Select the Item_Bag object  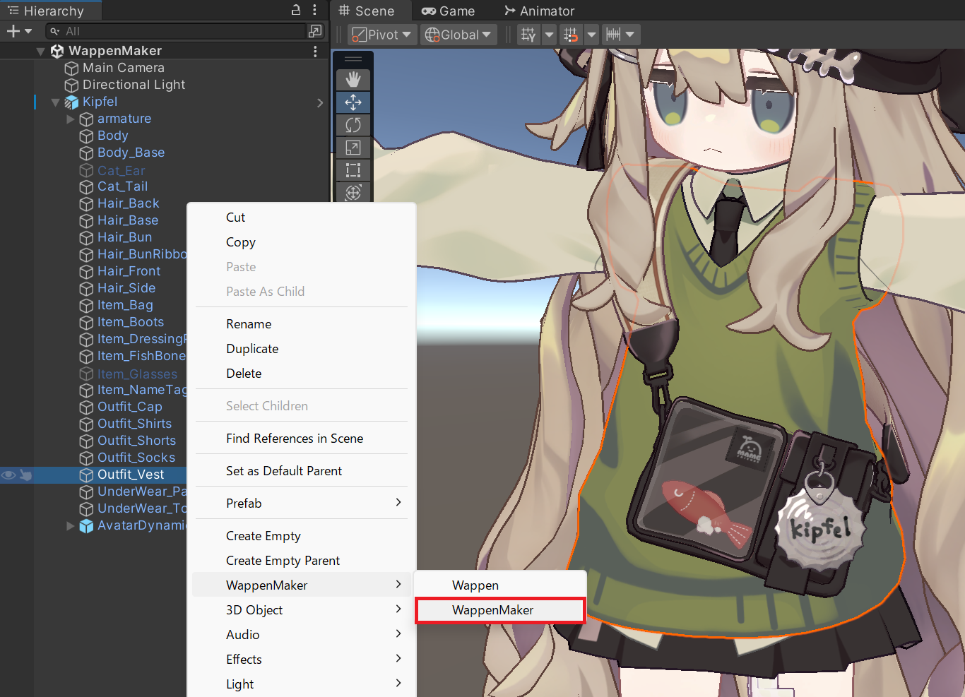pos(125,305)
